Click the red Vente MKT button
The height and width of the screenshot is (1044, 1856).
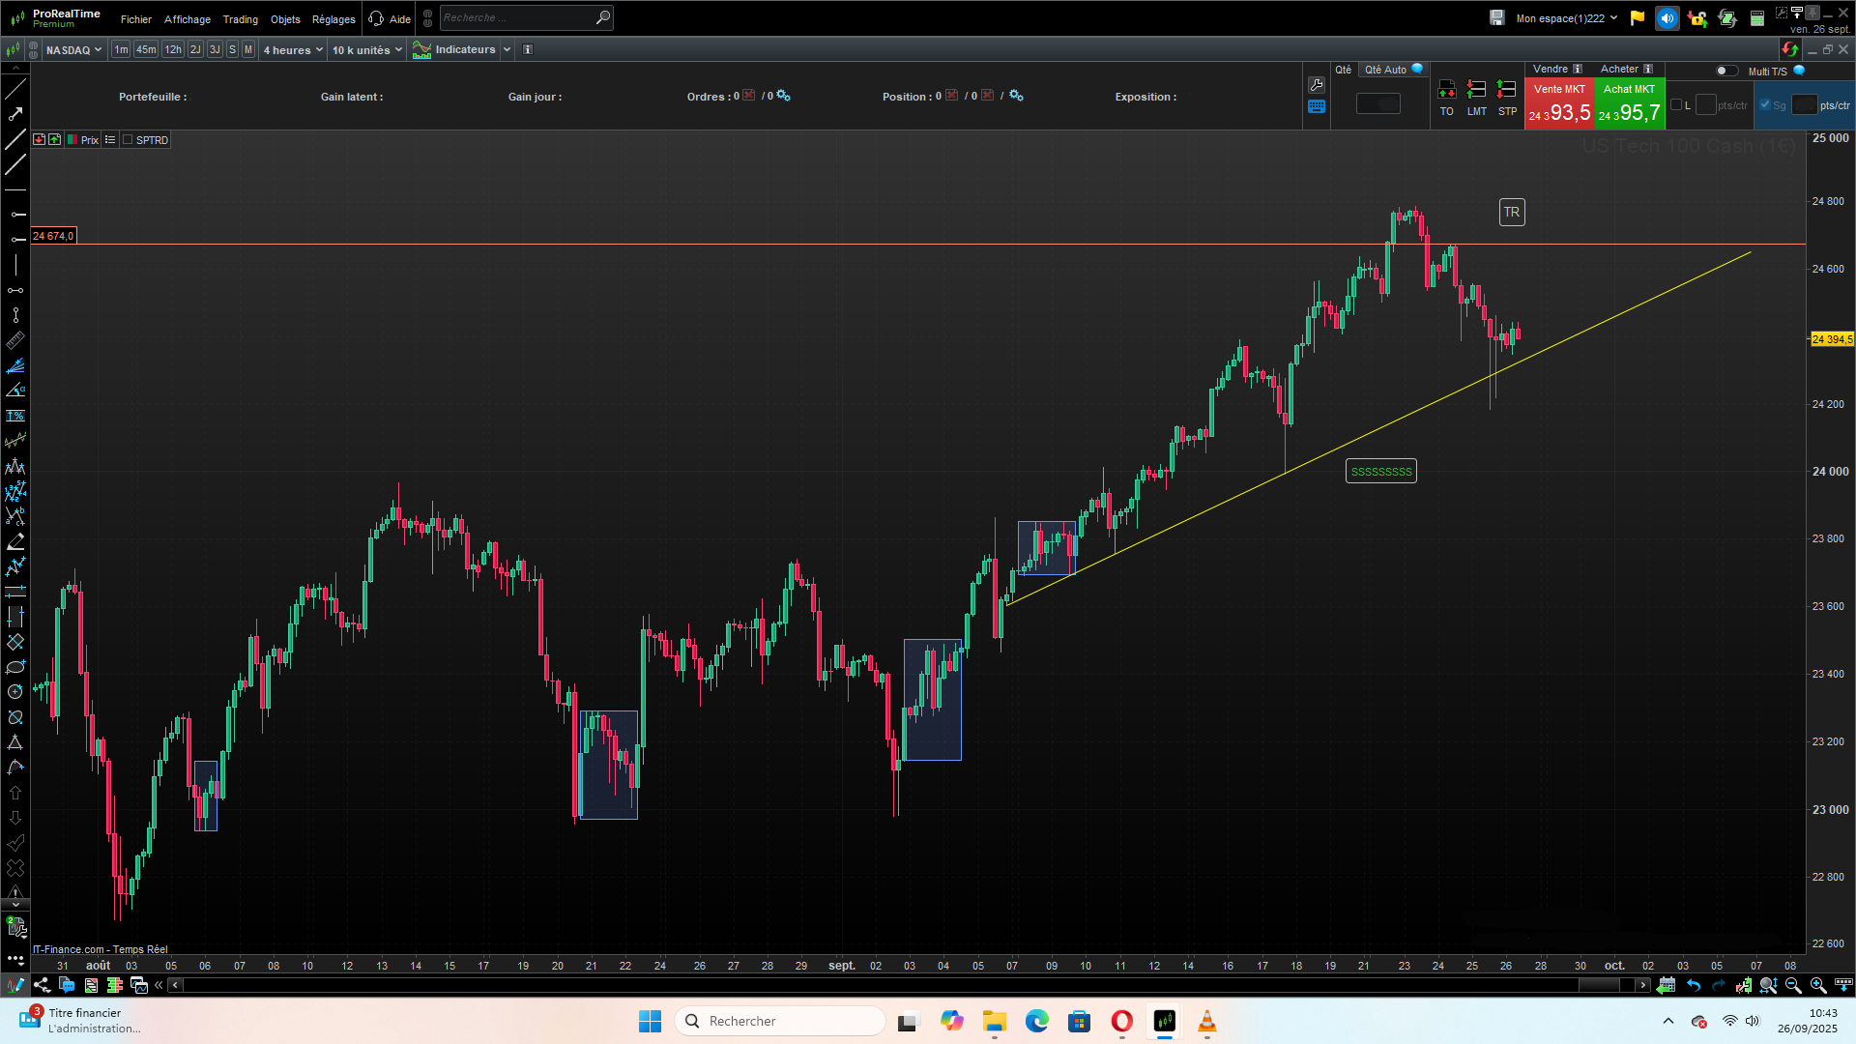coord(1559,103)
